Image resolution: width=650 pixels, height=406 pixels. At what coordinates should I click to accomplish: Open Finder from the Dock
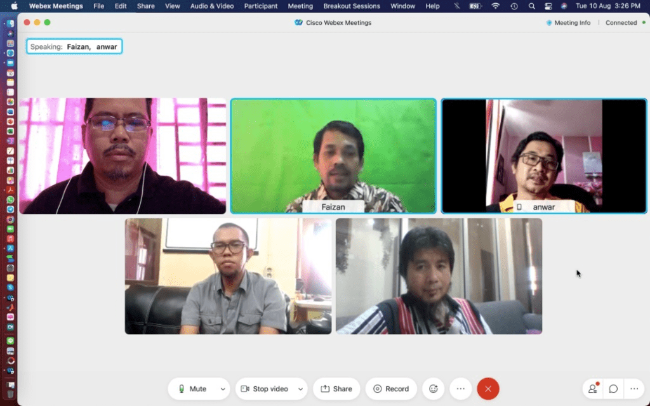point(10,23)
